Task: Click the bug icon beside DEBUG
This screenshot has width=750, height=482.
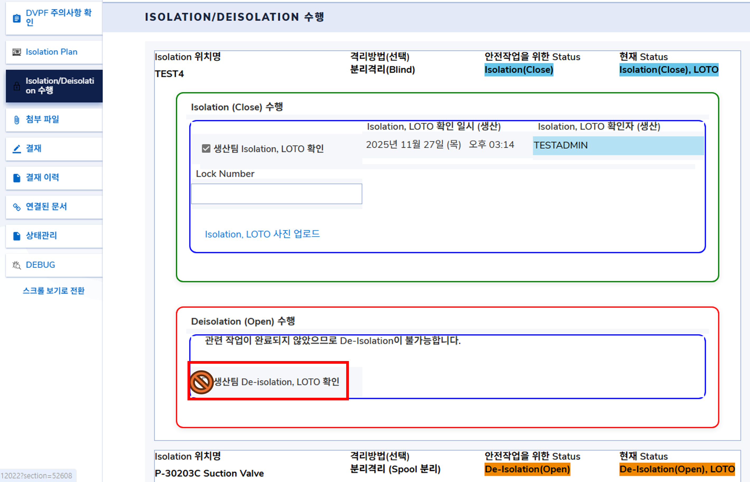Action: coord(17,265)
